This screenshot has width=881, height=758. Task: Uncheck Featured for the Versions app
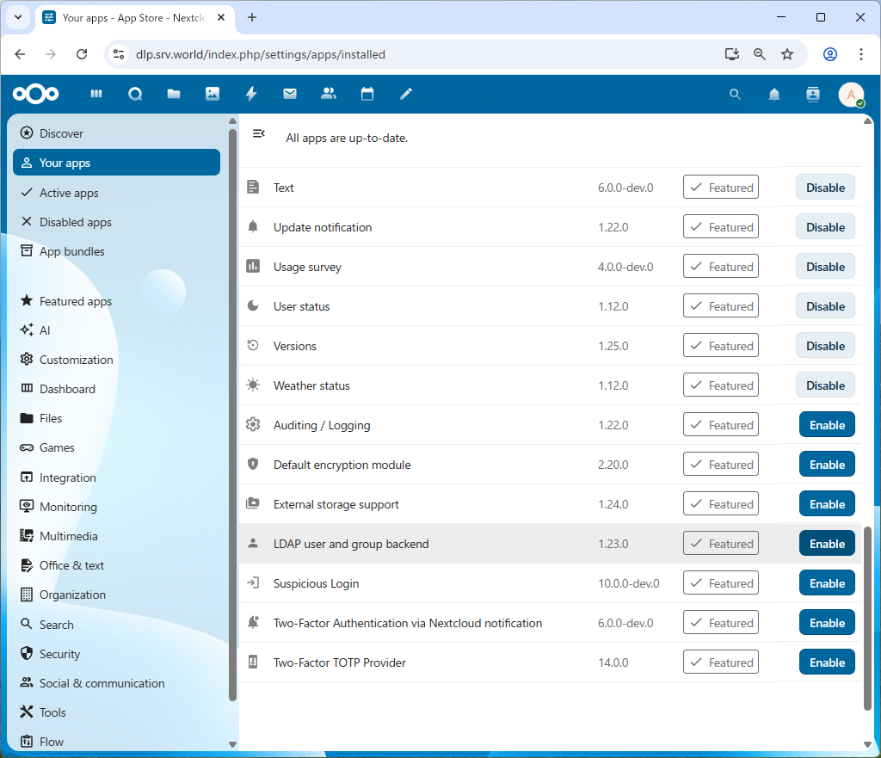tap(720, 345)
